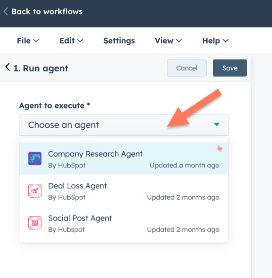Click Deal Loss Agent's "Updated 2 months ago"
The image size is (272, 278).
183,197
